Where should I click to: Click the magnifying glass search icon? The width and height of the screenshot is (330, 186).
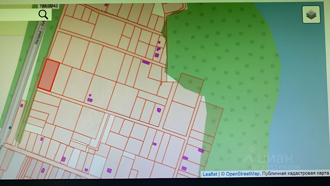43,14
